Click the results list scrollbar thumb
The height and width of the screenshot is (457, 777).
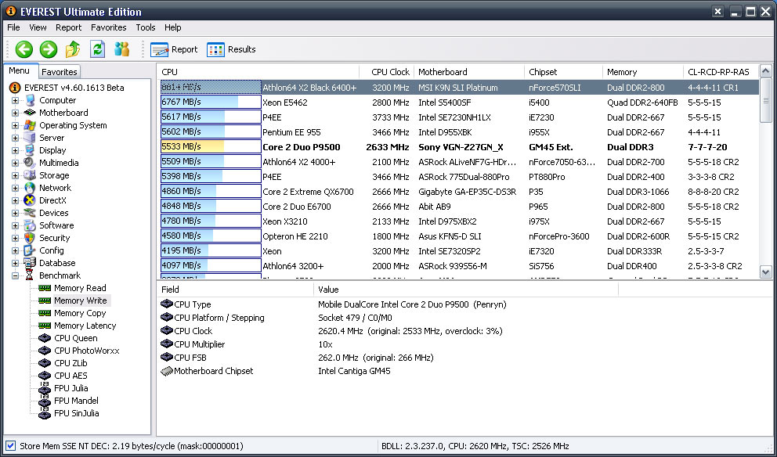[765, 100]
